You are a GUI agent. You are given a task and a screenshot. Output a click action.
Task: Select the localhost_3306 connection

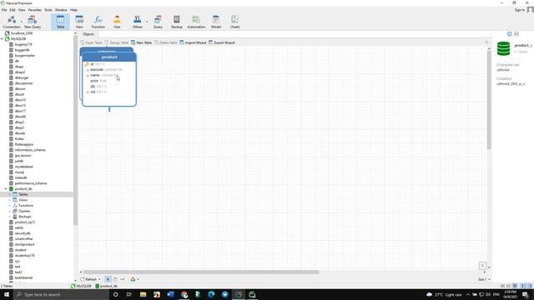[x=22, y=33]
